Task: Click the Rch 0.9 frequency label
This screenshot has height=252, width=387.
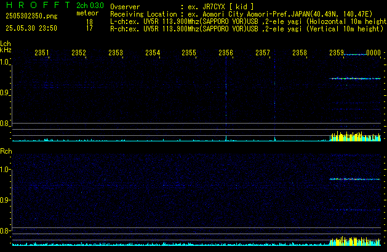Action: [4, 200]
